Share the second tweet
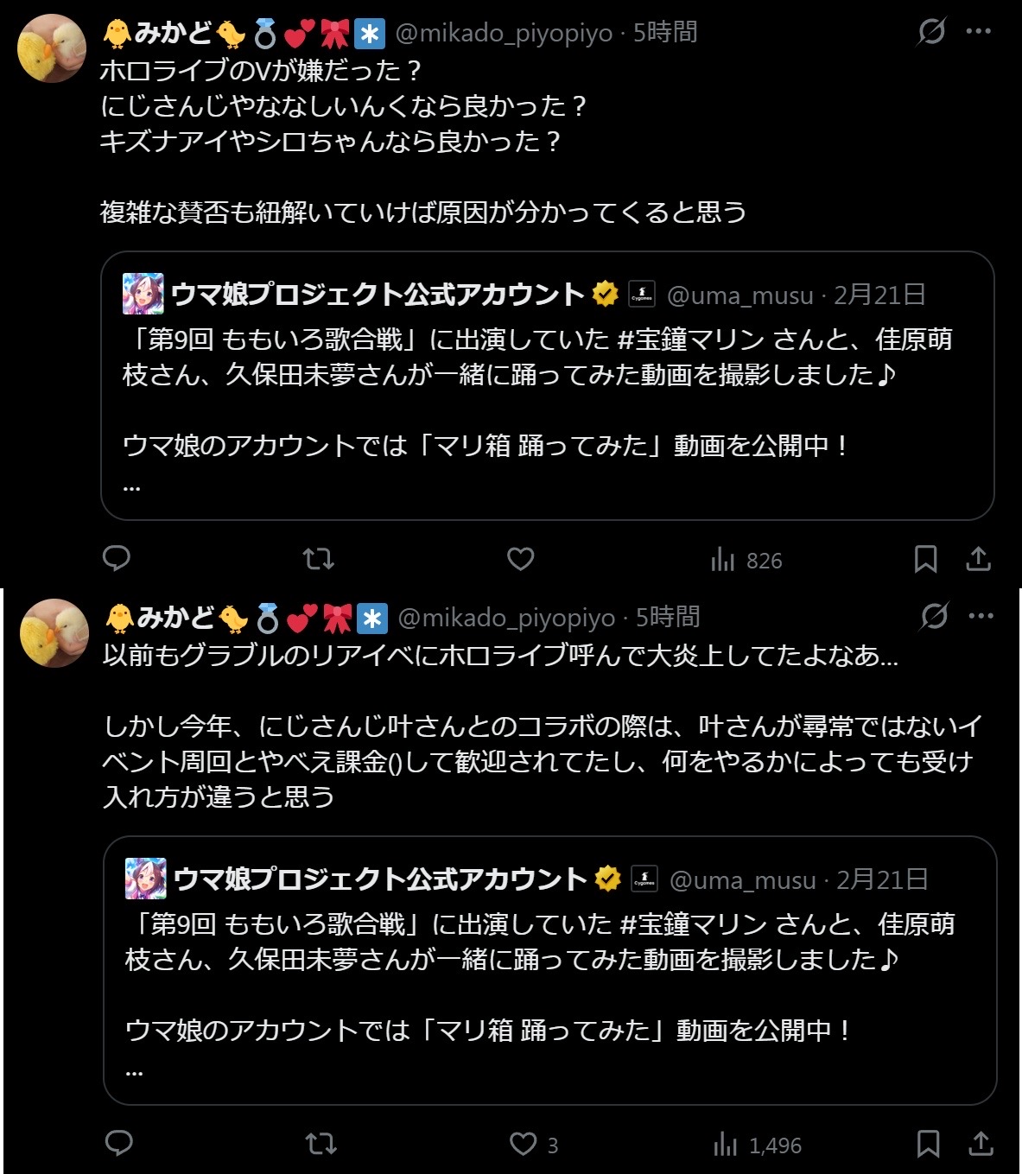This screenshot has width=1022, height=1174. point(981,1144)
